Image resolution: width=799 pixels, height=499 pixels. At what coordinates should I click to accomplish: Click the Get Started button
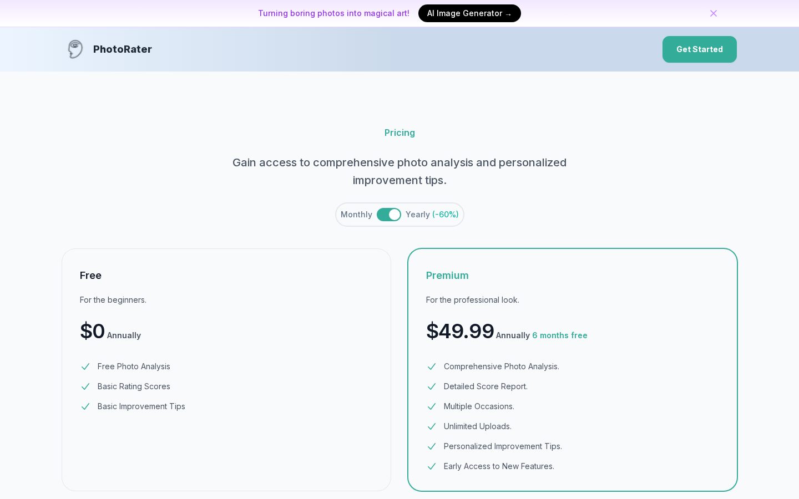(x=699, y=49)
